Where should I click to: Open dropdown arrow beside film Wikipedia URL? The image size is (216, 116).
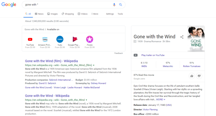[94, 66]
